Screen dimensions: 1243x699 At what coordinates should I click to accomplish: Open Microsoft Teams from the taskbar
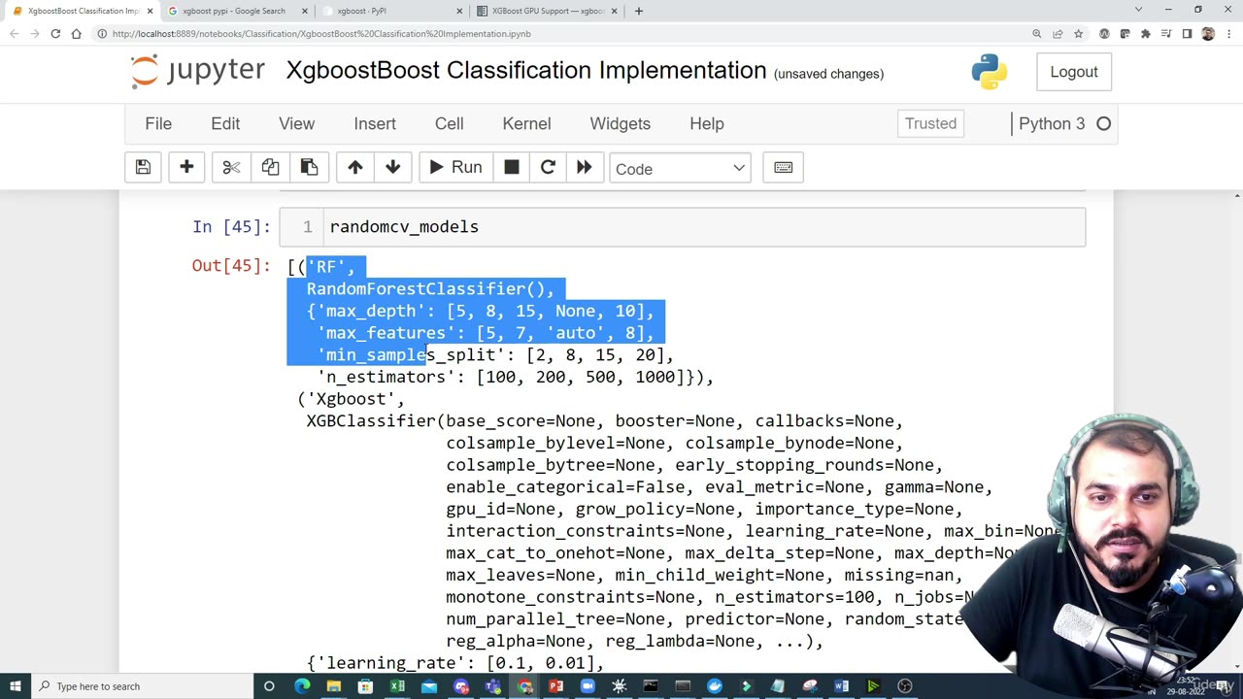tap(492, 686)
